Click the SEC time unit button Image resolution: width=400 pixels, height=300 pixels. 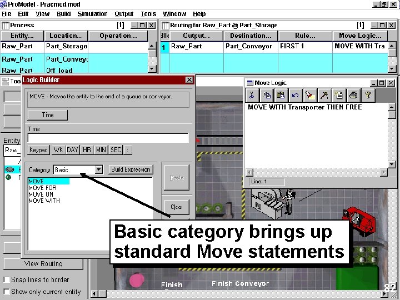(x=116, y=150)
